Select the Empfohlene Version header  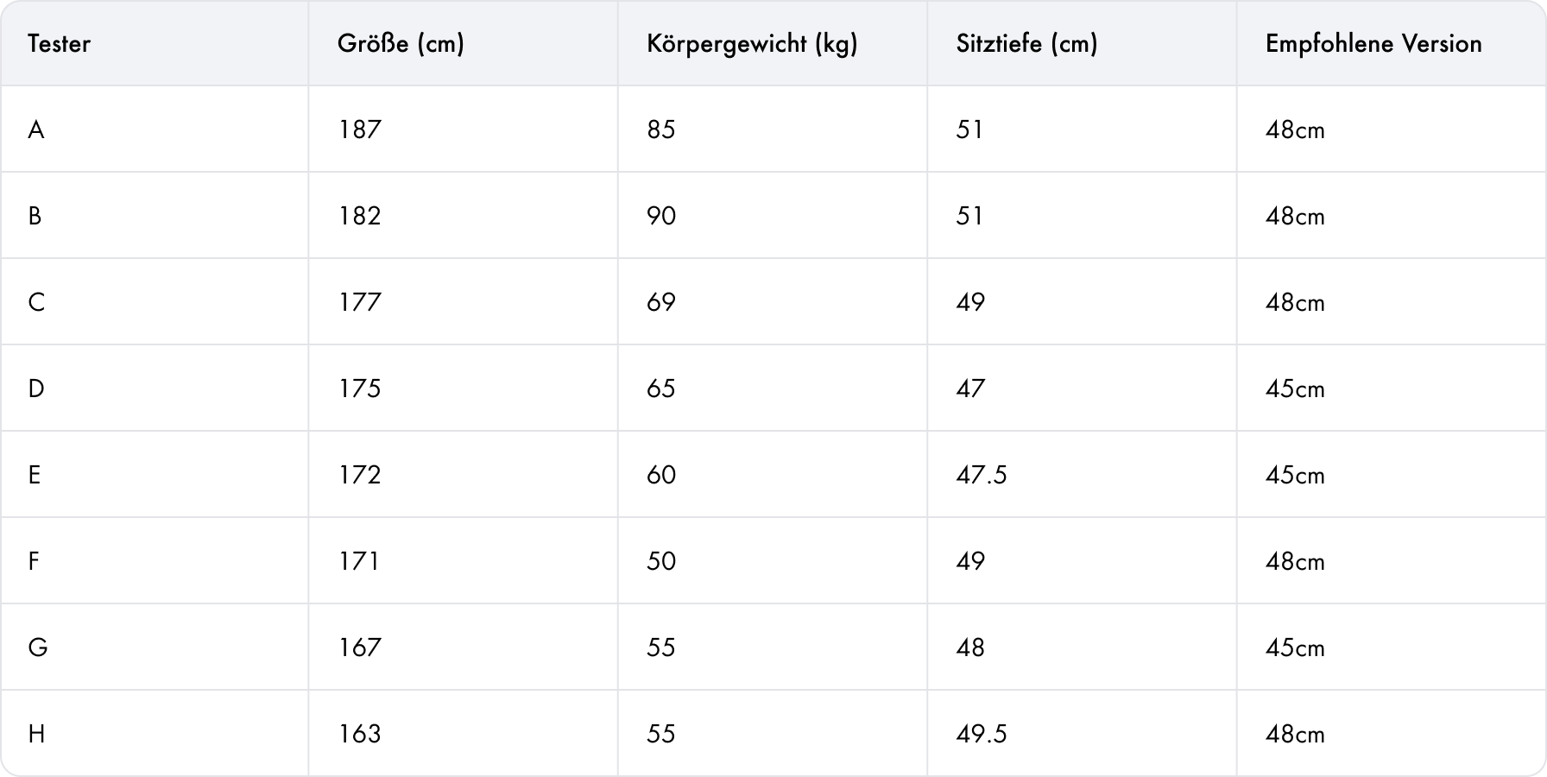(1373, 43)
